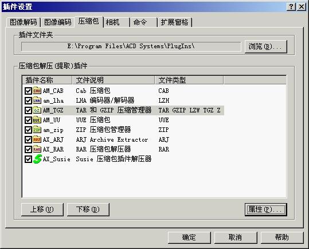The width and height of the screenshot is (309, 249).
Task: Uncheck the AX_RAR plugin checkbox
Action: tap(28, 149)
